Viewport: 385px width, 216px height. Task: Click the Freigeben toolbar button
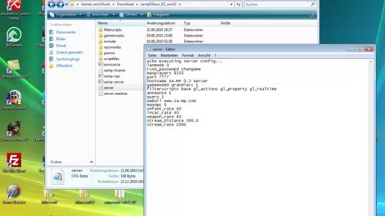coord(158,14)
